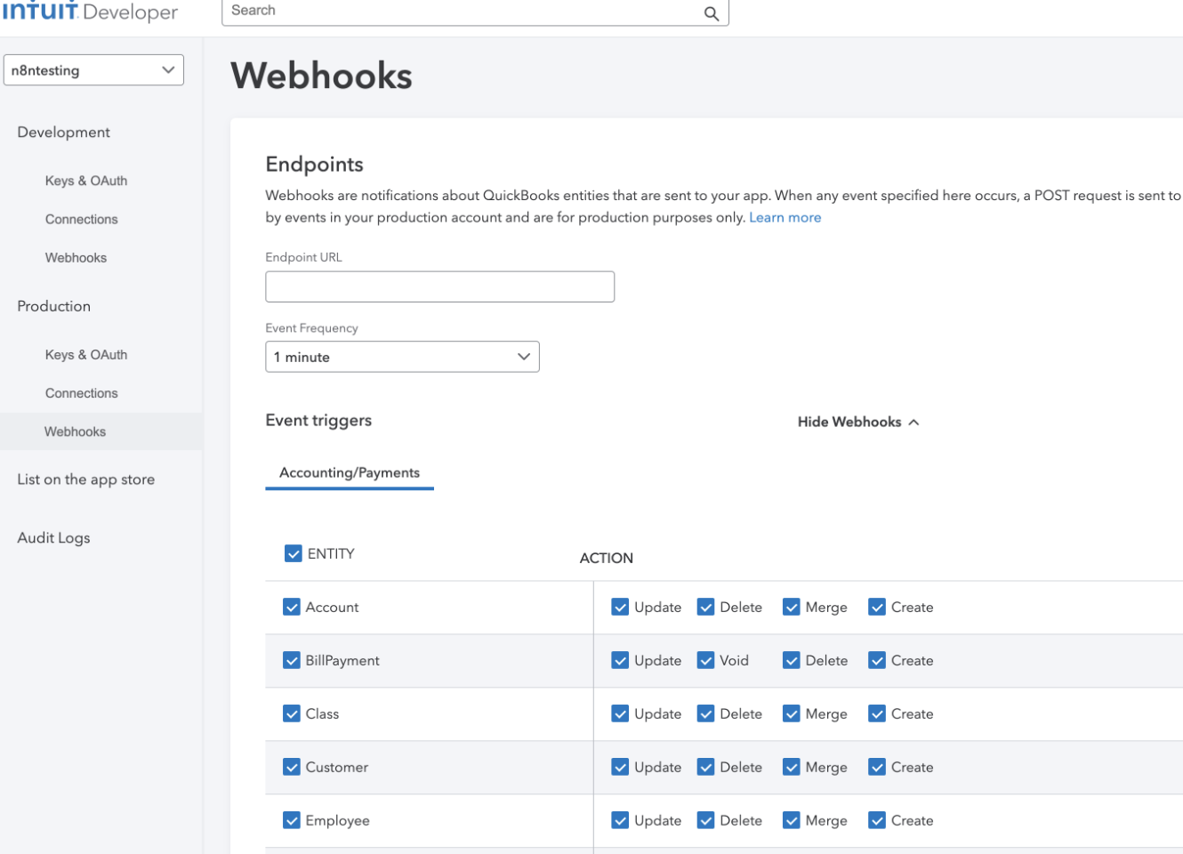Image resolution: width=1183 pixels, height=854 pixels.
Task: Collapse the webhooks section via Hide Webhooks
Action: pos(857,421)
